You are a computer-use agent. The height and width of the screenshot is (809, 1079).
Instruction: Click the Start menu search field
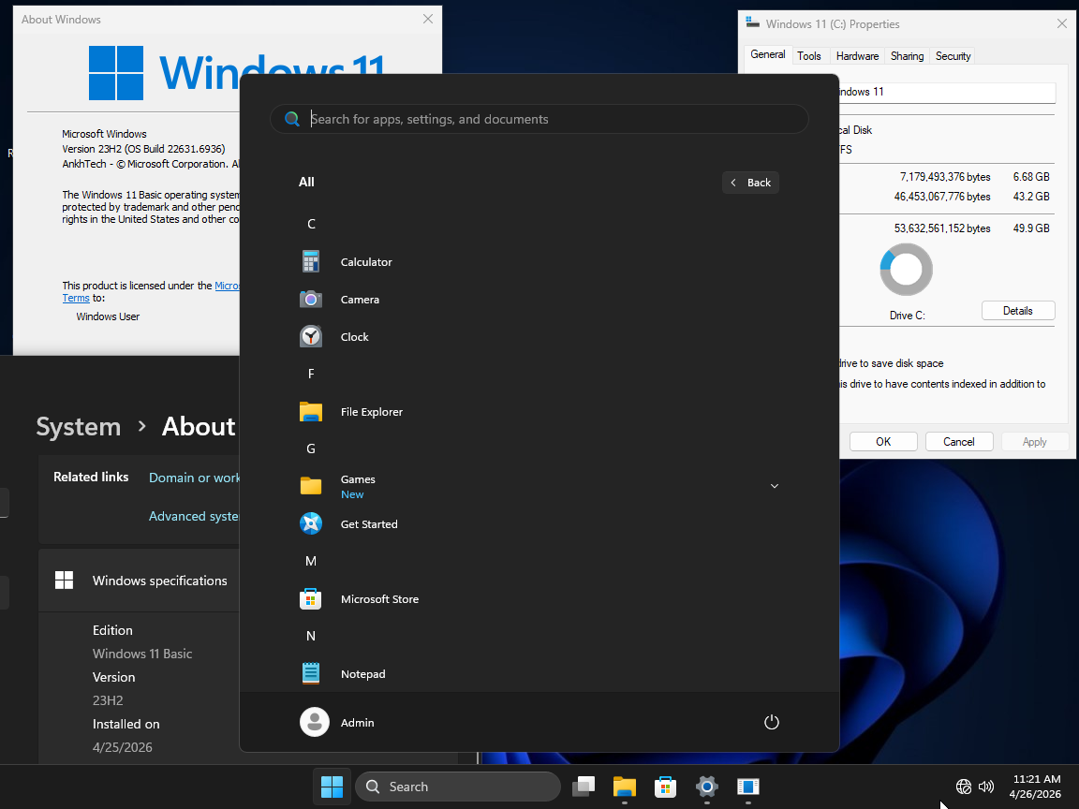pos(539,119)
